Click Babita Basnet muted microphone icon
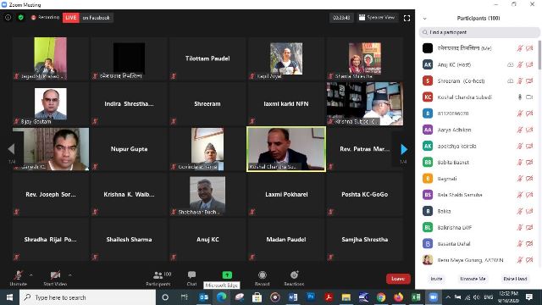This screenshot has height=305, width=542. [x=519, y=162]
